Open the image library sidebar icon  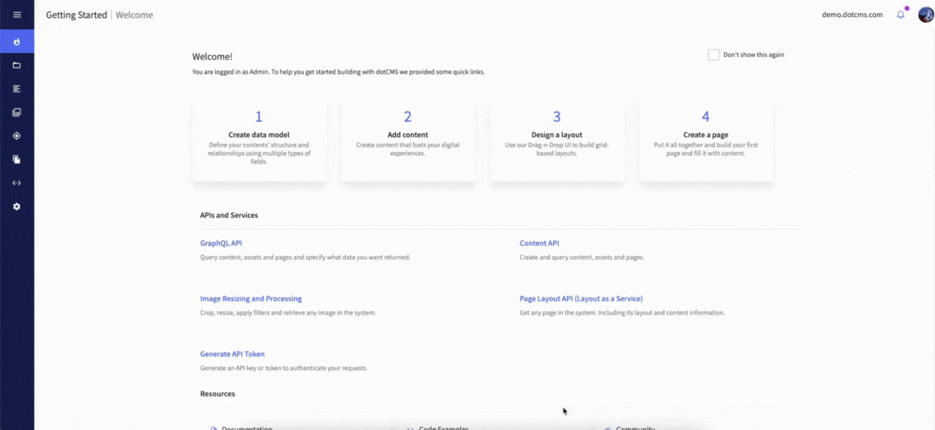(x=16, y=112)
